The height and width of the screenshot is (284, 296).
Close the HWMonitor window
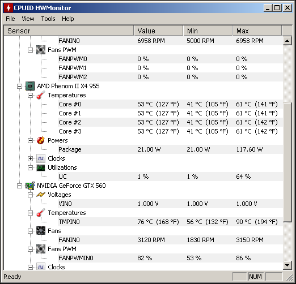(287, 8)
